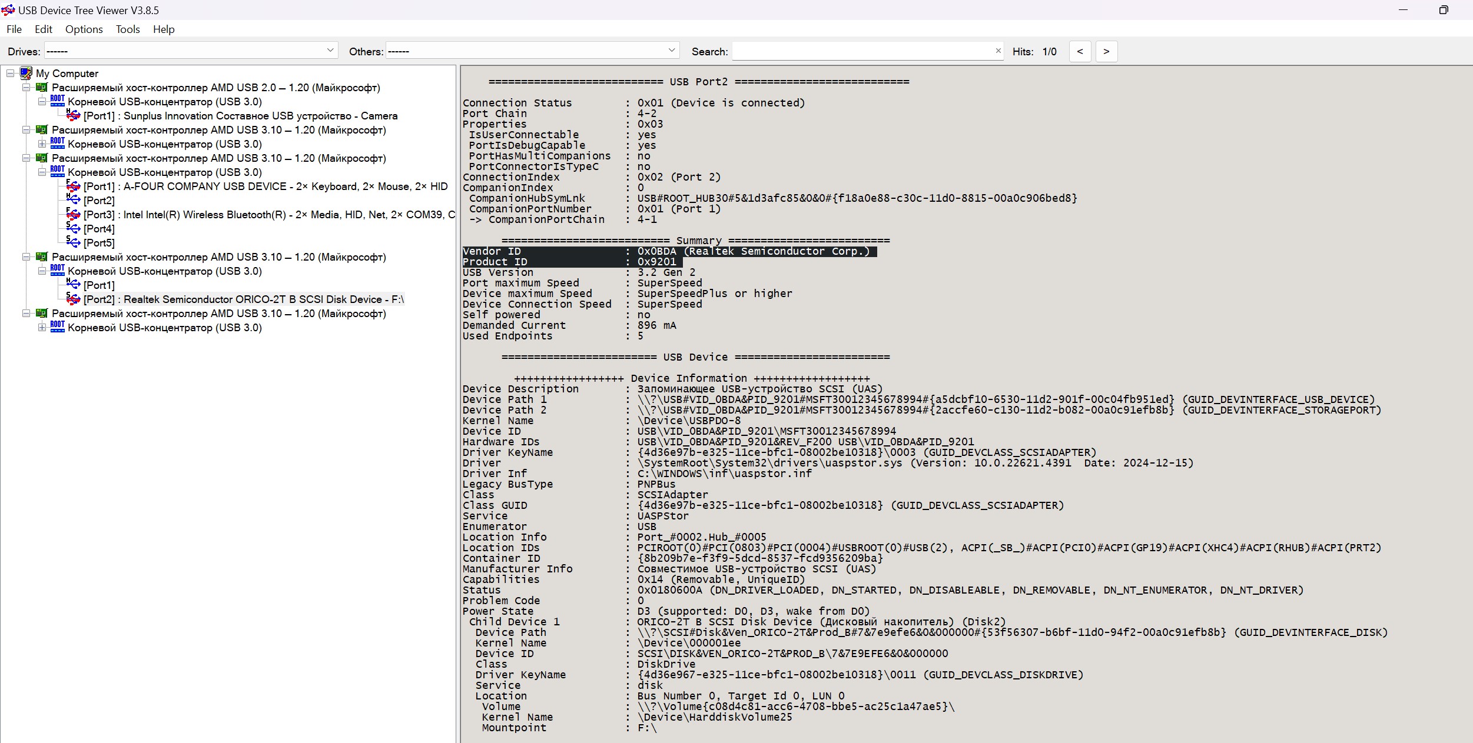Click the My Computer icon in tree

[26, 74]
